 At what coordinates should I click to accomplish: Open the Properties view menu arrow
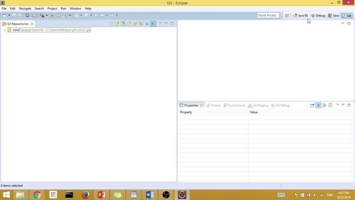pos(338,105)
